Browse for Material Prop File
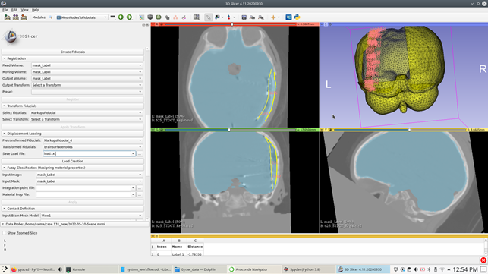488x274 pixels. (140, 194)
